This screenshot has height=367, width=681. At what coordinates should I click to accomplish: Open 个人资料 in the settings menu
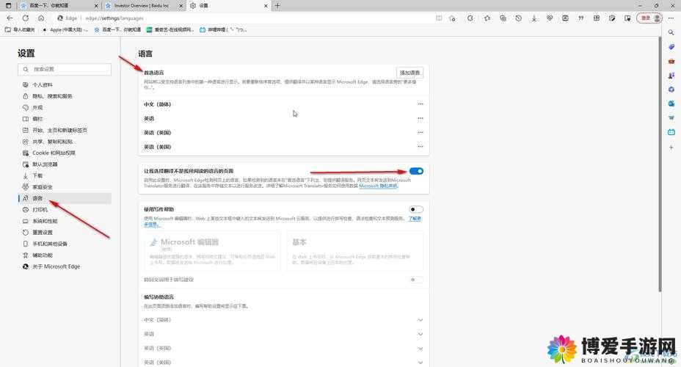tap(65, 84)
